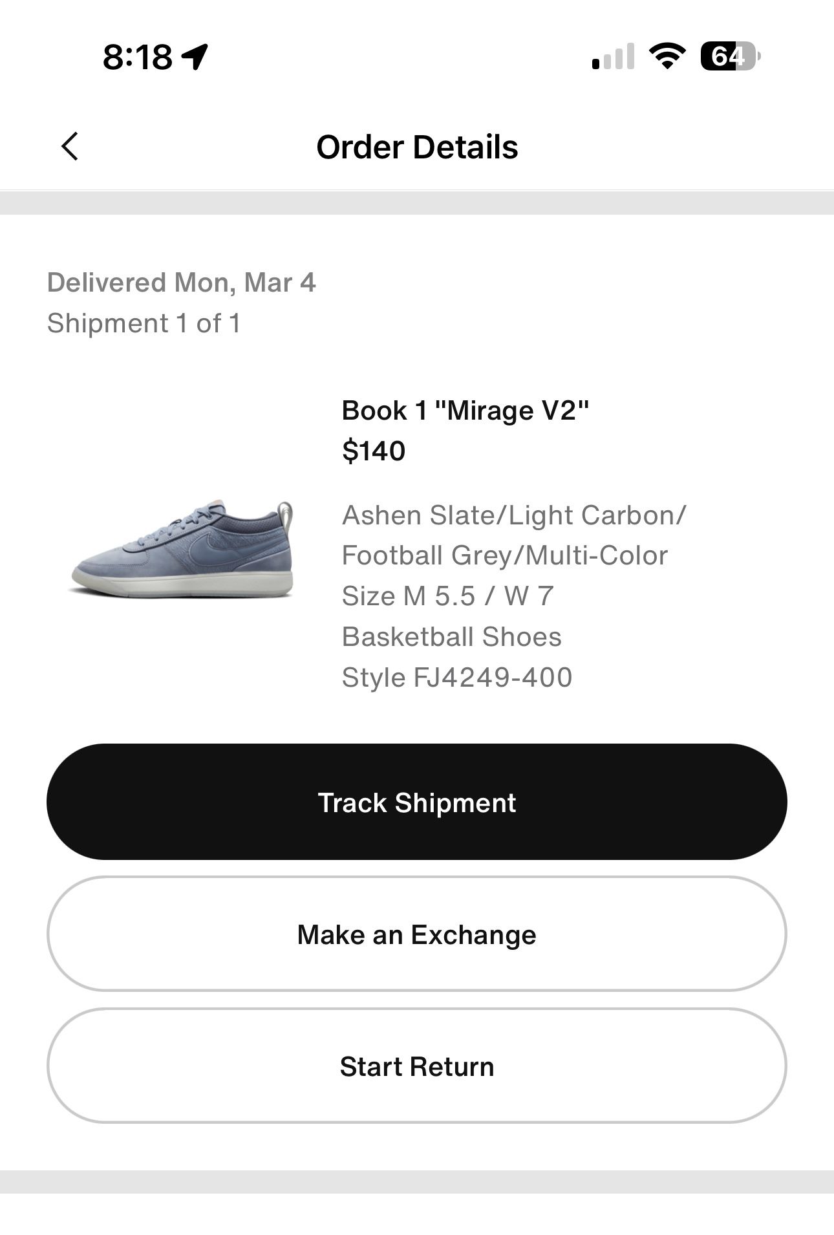Tap the Basketball Shoes category text
Screen dimensions: 834x1235
pos(451,637)
